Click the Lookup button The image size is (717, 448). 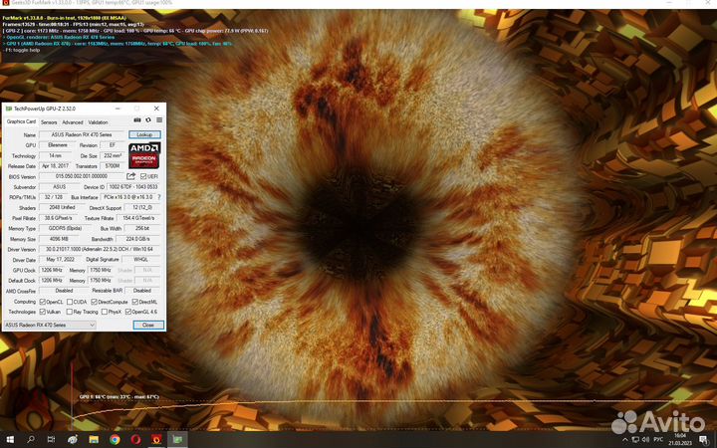pyautogui.click(x=145, y=134)
